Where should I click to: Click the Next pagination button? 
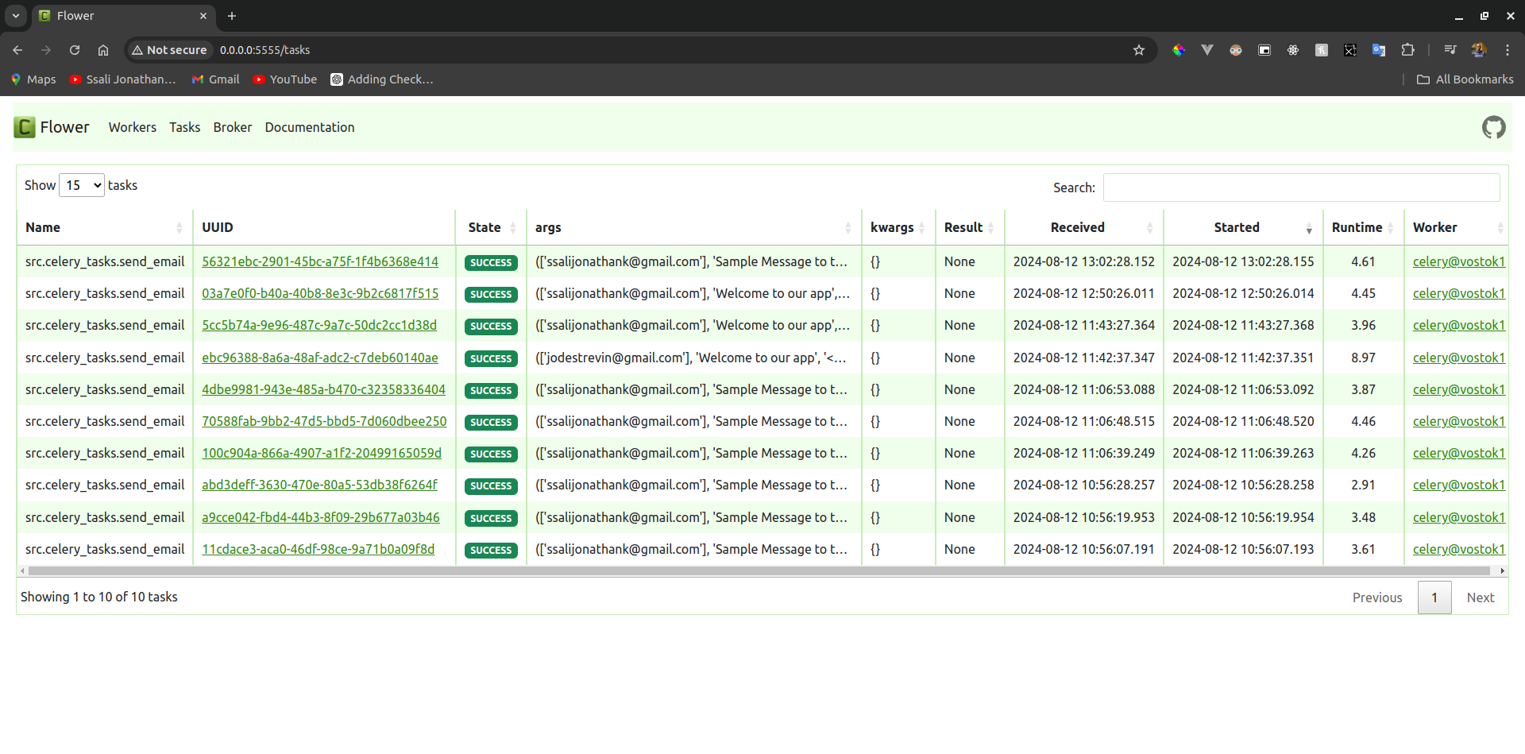[x=1480, y=597]
